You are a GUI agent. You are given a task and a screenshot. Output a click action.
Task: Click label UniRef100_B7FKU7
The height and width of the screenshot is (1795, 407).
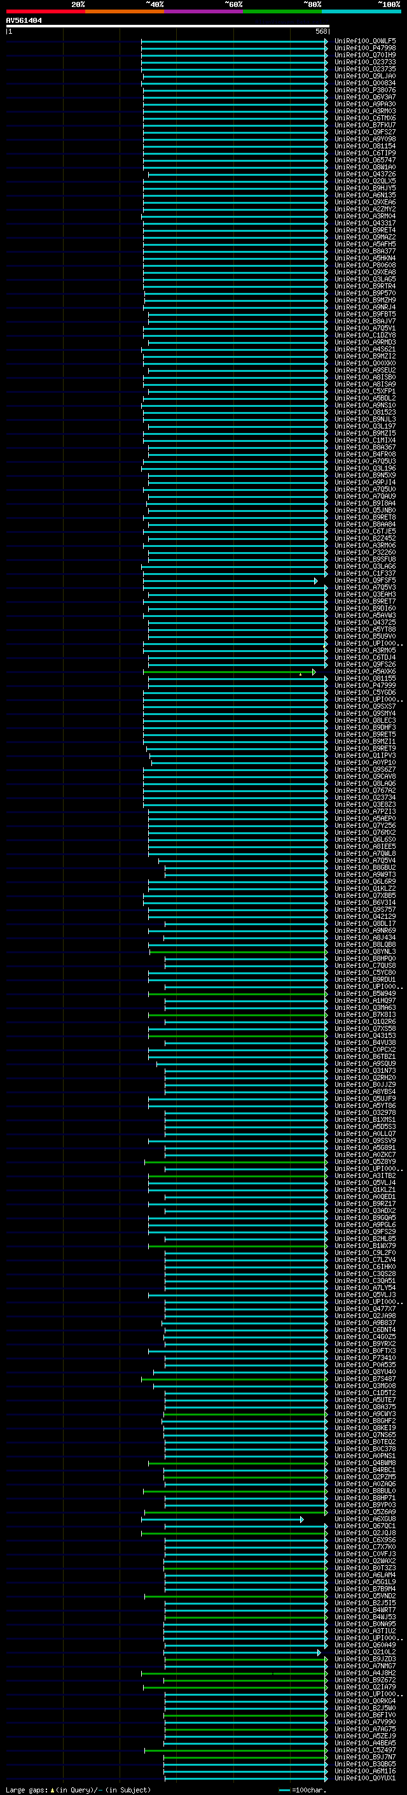[x=364, y=125]
